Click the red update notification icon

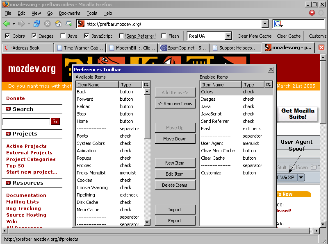pyautogui.click(x=312, y=13)
